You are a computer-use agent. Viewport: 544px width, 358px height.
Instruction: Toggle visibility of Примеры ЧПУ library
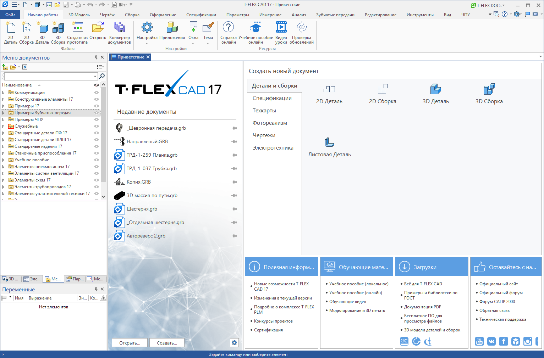pos(96,119)
